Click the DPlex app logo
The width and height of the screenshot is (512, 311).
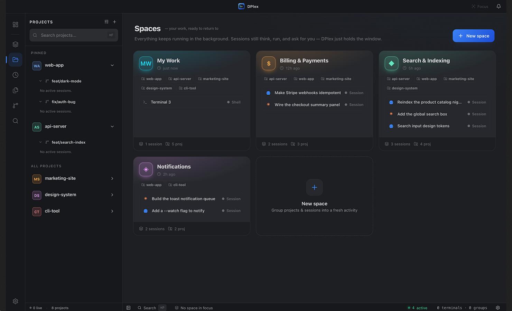[241, 6]
